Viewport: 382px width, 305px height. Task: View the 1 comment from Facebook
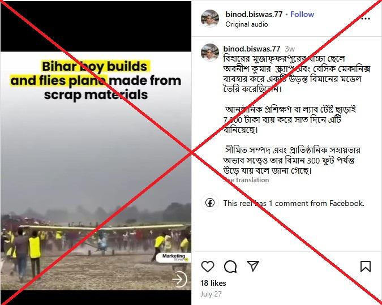(294, 203)
